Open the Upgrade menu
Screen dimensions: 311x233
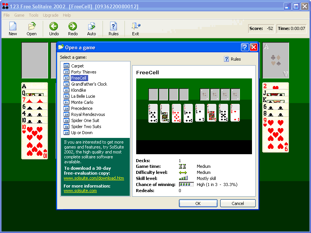pyautogui.click(x=50, y=15)
